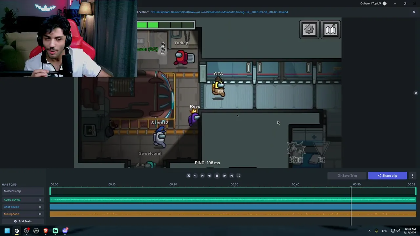Open the Windows Start menu
This screenshot has width=420, height=236.
tap(7, 231)
